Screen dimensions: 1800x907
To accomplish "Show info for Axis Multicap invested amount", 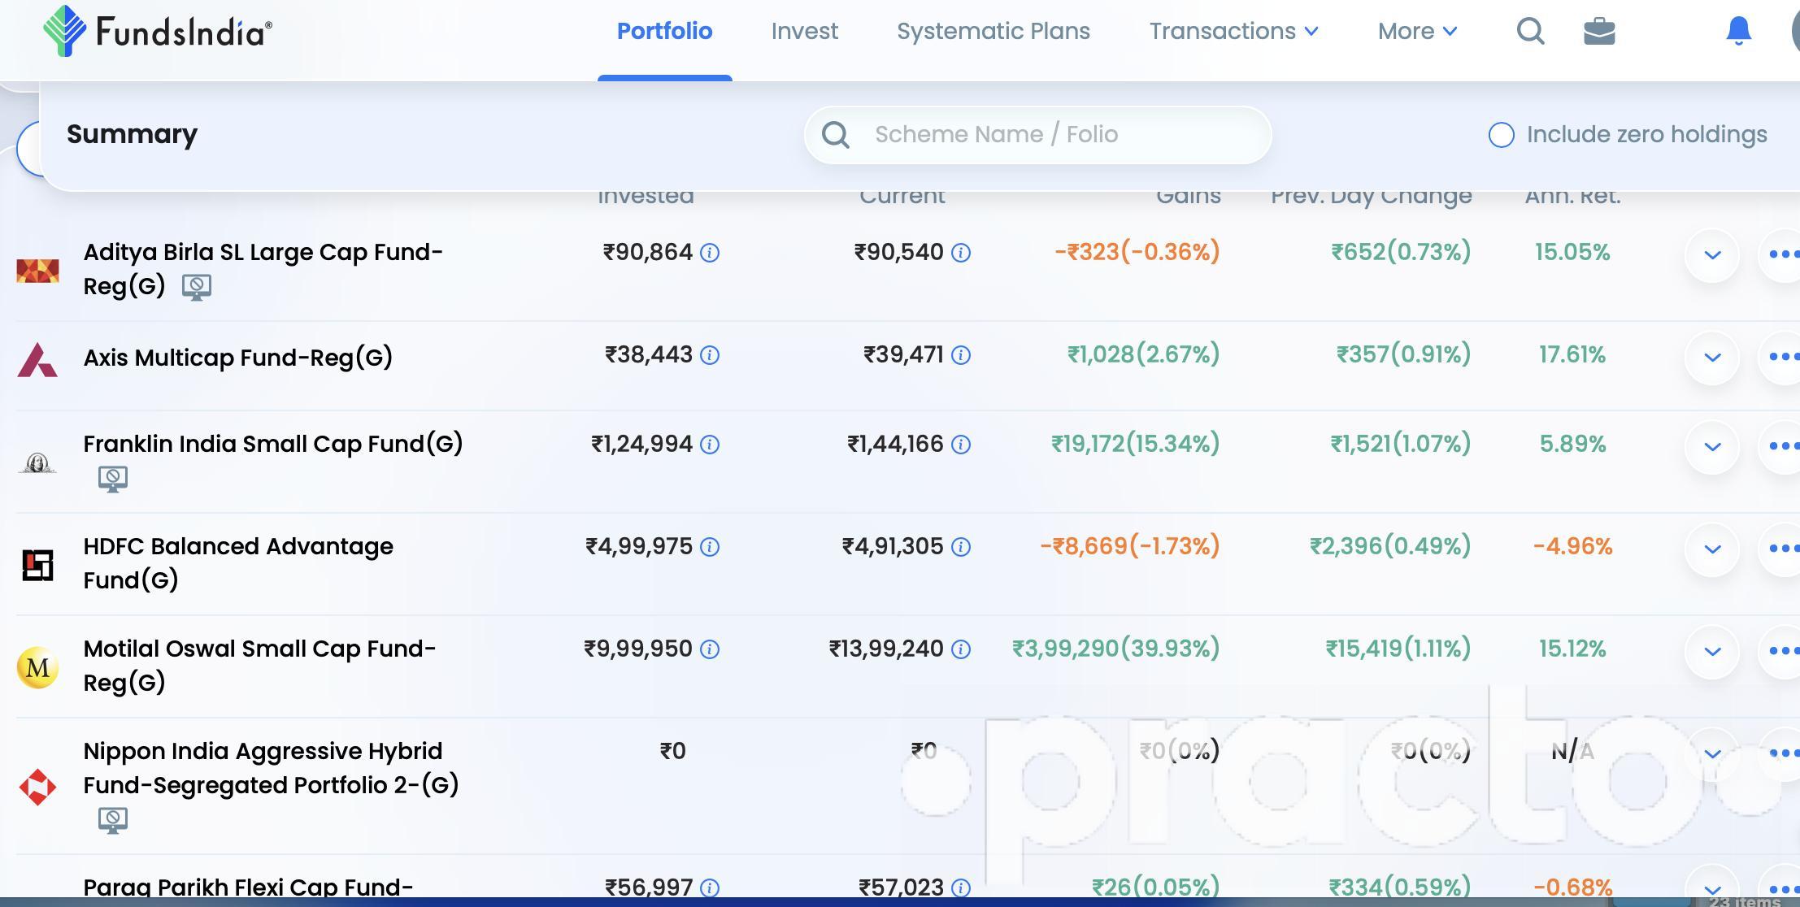I will pyautogui.click(x=710, y=355).
